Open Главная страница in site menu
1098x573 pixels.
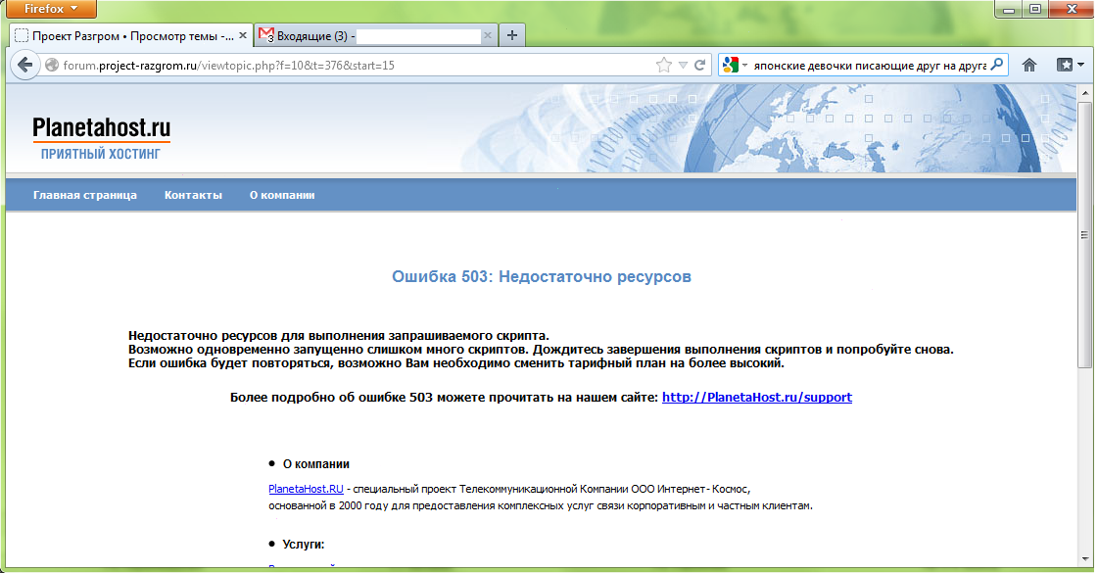pyautogui.click(x=85, y=195)
